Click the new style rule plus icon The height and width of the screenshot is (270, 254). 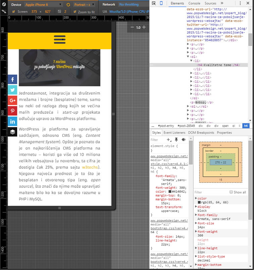coord(169,140)
